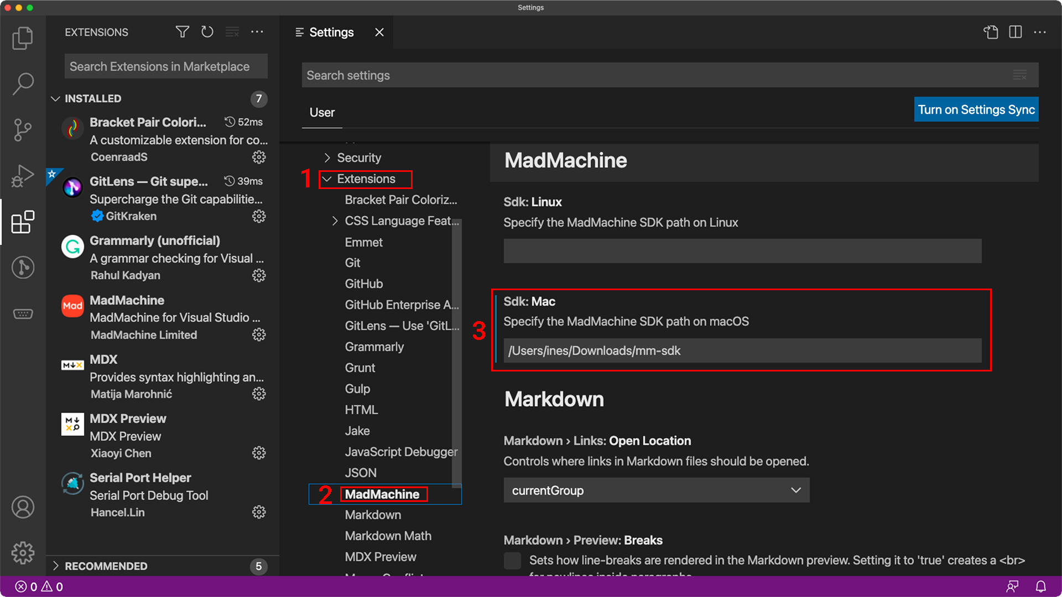
Task: Click the filter extensions funnel icon
Action: coord(182,32)
